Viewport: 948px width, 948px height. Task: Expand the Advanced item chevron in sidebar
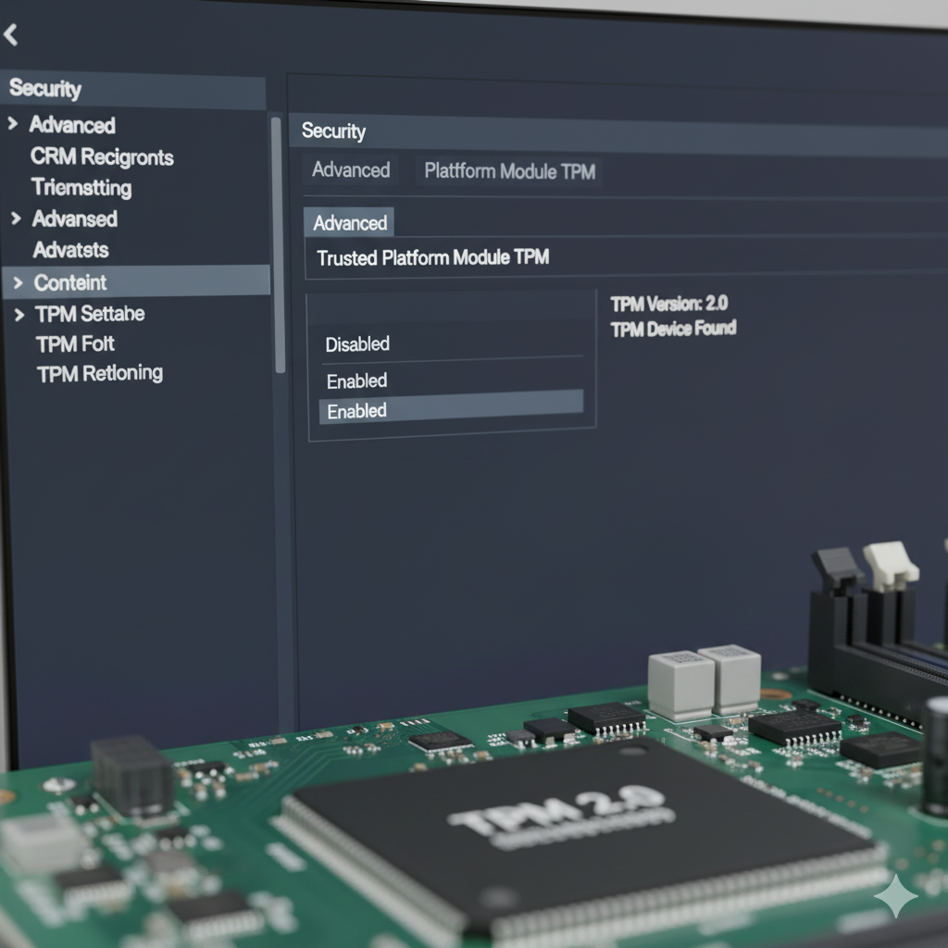(x=13, y=123)
